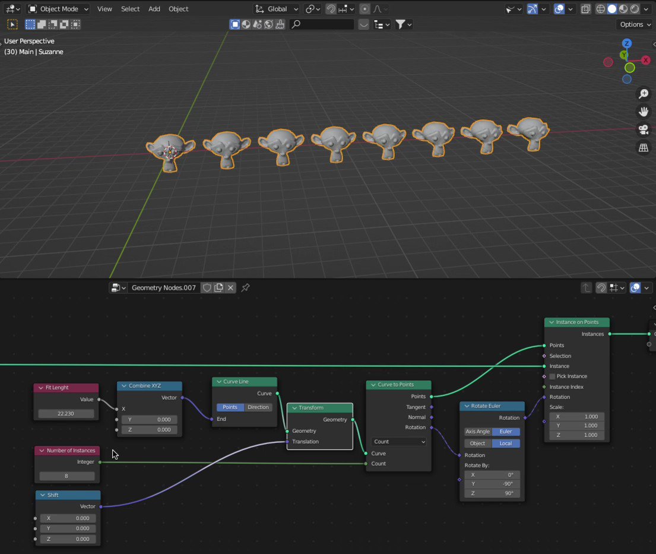656x554 pixels.
Task: Switch to Material Preview shading
Action: point(623,9)
